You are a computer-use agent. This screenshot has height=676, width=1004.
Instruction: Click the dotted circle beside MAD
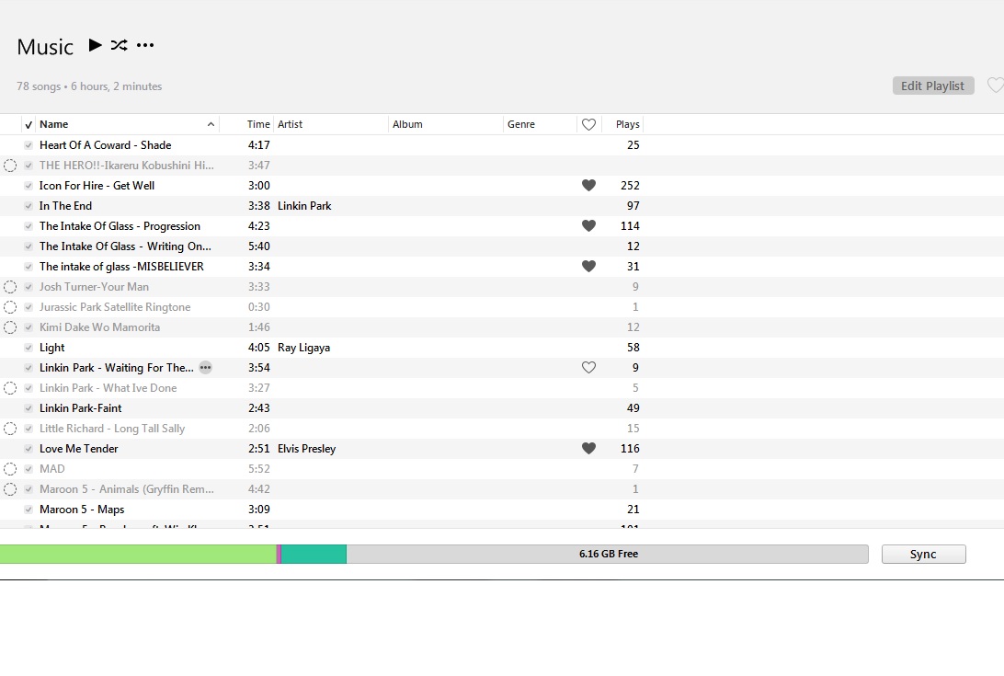click(x=10, y=469)
